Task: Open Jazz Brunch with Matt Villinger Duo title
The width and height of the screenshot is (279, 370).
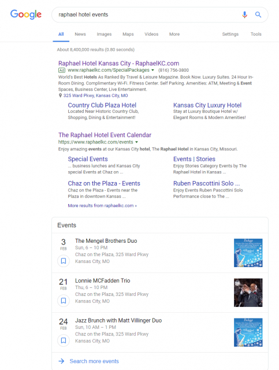Action: click(x=118, y=320)
